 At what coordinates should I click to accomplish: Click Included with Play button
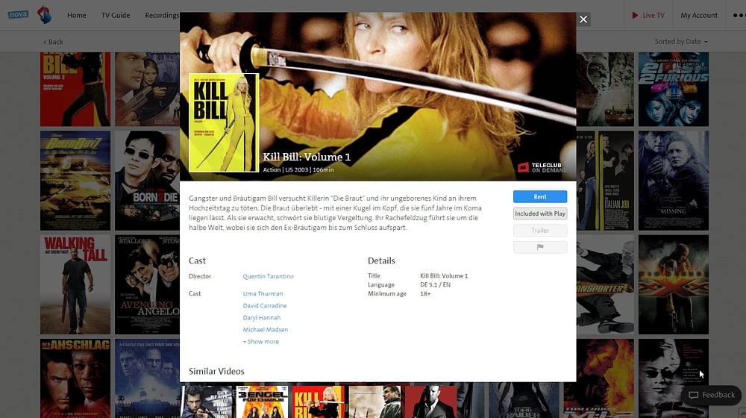(540, 213)
